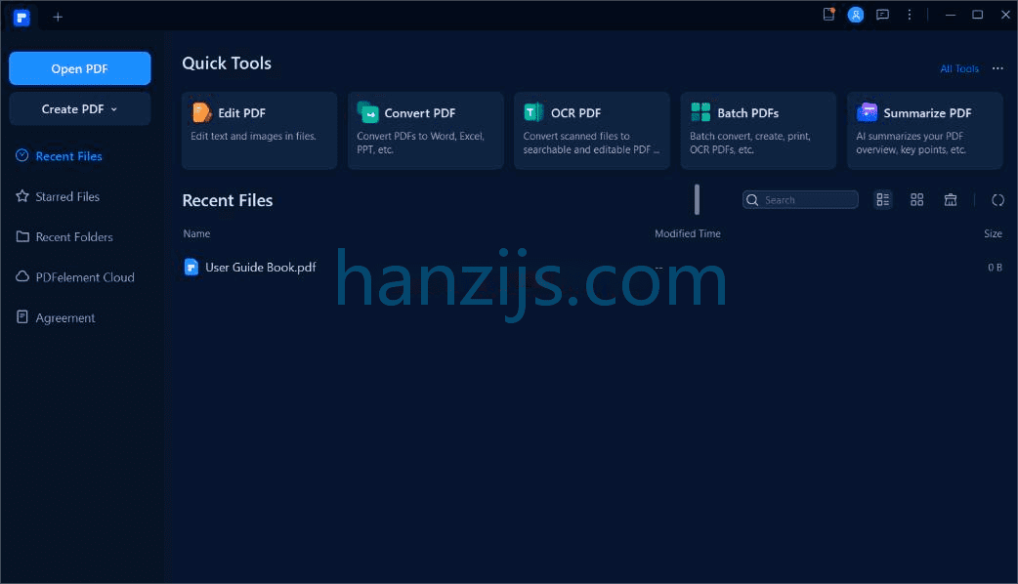The image size is (1018, 584).
Task: Click the Starred Files star icon
Action: pyautogui.click(x=22, y=196)
